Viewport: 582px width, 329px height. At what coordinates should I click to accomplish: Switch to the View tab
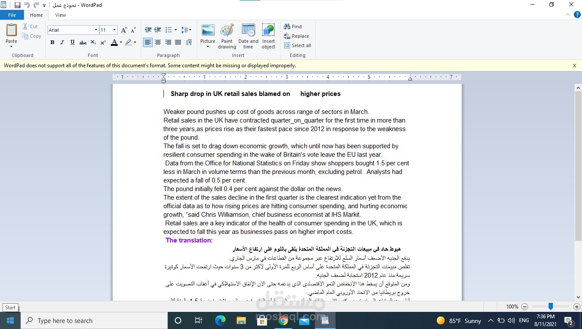click(x=61, y=15)
